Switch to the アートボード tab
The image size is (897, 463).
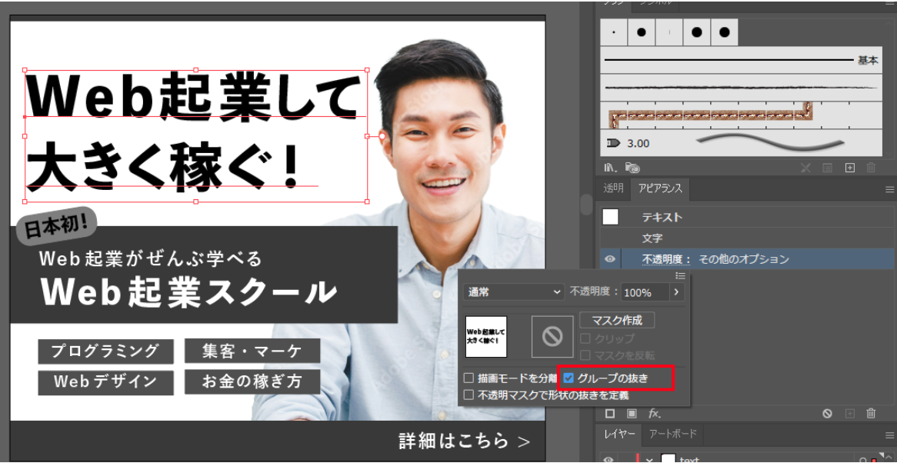[x=673, y=434]
